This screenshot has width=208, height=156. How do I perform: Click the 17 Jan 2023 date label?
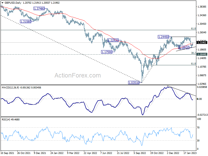tap(191, 153)
